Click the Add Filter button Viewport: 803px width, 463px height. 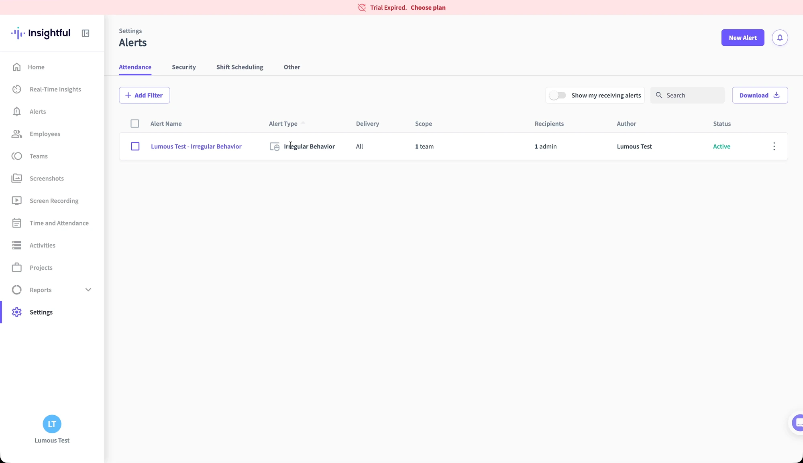pos(145,95)
